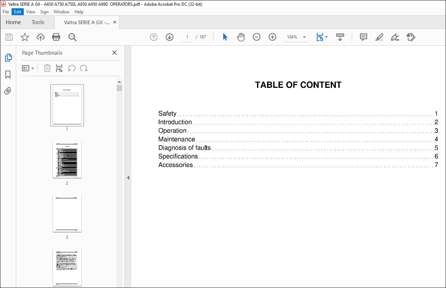Open the Attachments paperclip icon
Image resolution: width=446 pixels, height=288 pixels.
8,91
